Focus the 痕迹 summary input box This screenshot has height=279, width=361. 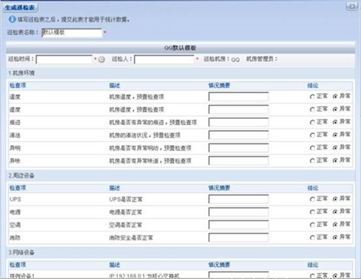point(238,122)
